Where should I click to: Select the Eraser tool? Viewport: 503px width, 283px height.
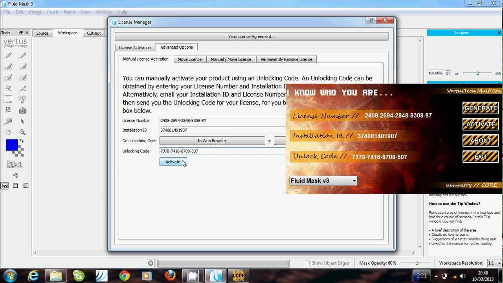coord(8,88)
